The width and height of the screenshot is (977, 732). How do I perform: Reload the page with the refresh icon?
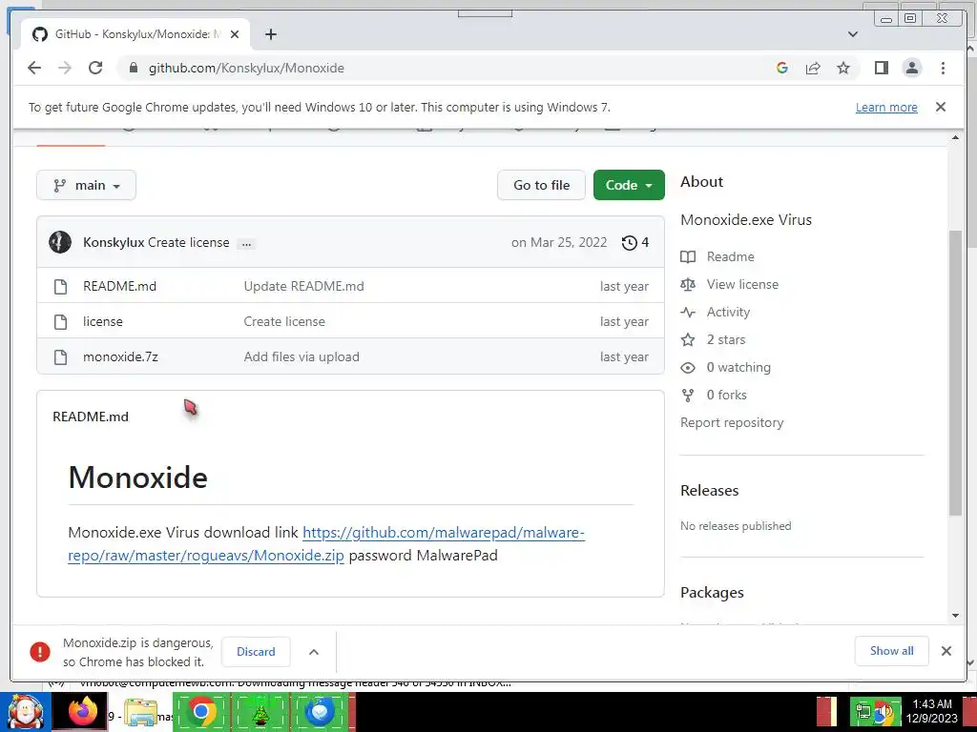click(x=95, y=68)
